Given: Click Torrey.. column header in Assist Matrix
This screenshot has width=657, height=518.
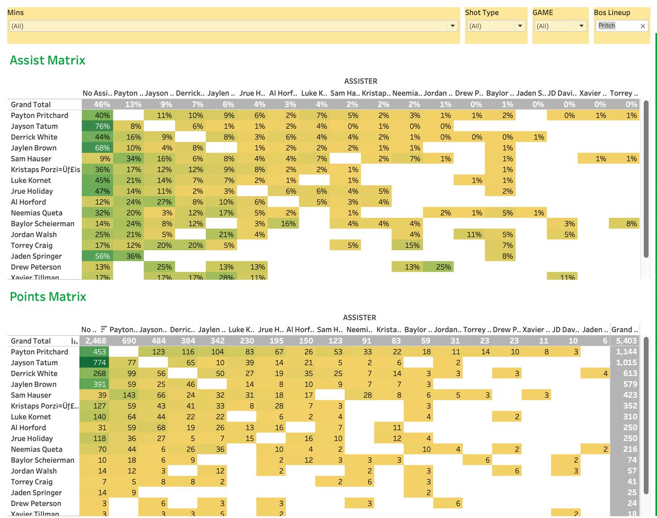Looking at the screenshot, I should click(x=624, y=93).
